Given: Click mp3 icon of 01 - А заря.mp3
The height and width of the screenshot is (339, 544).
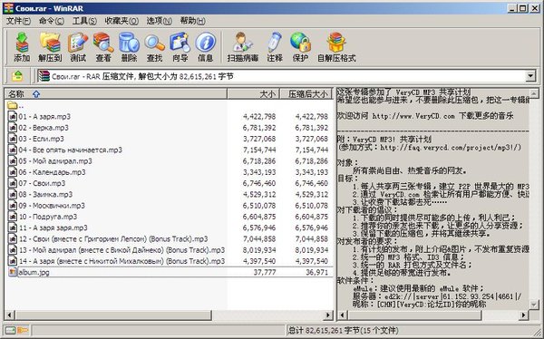Looking at the screenshot, I should point(13,116).
